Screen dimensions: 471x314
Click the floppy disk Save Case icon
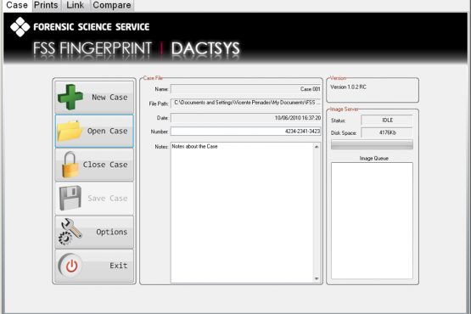pyautogui.click(x=70, y=198)
